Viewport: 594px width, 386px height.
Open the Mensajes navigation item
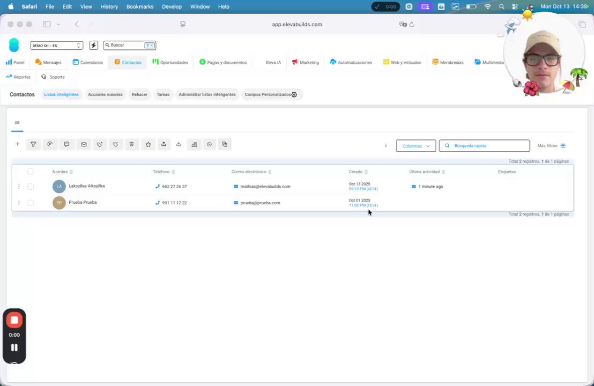(48, 62)
